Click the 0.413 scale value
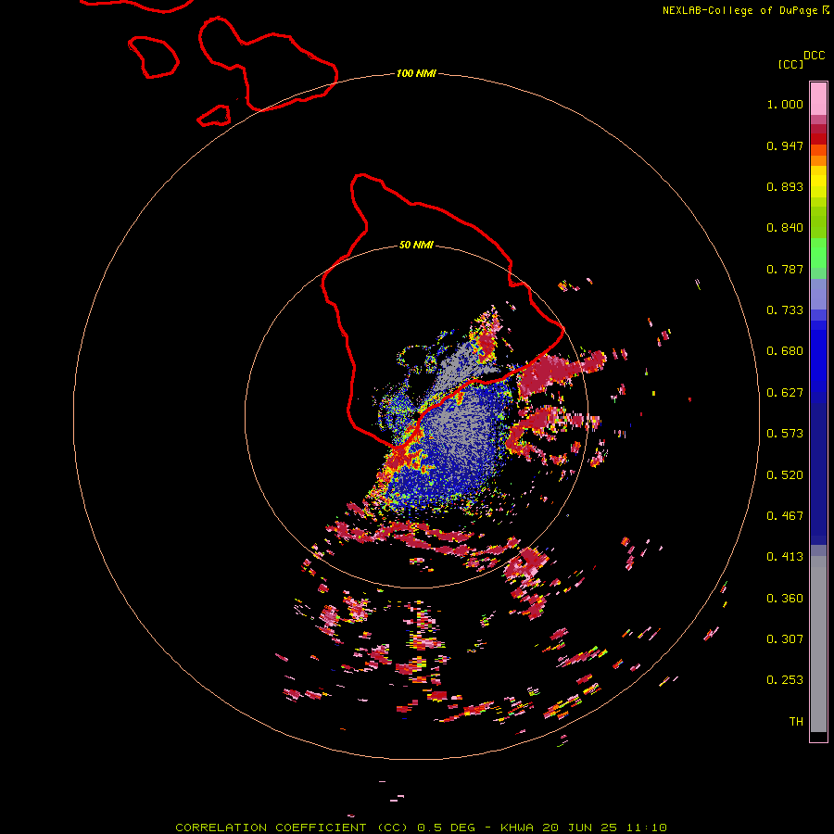This screenshot has height=834, width=834. (785, 557)
